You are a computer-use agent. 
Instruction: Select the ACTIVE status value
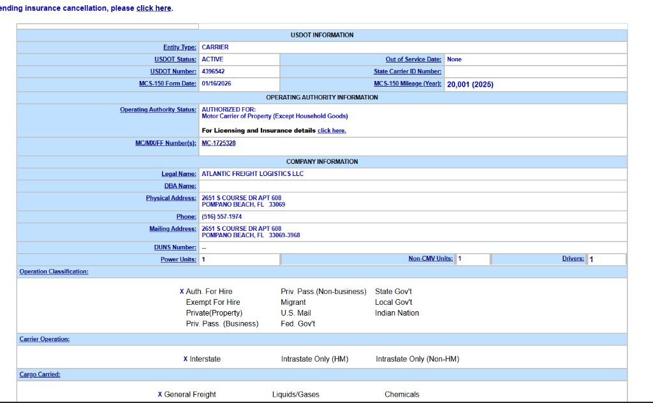[x=212, y=59]
